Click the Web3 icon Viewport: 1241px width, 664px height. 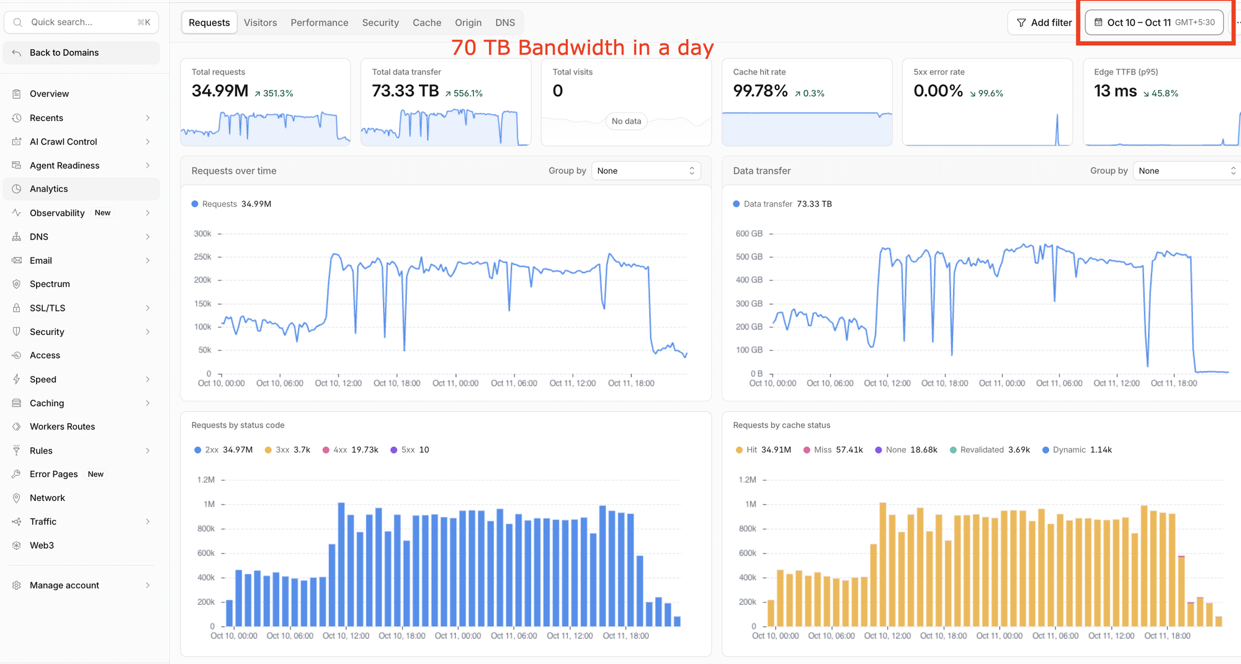17,545
